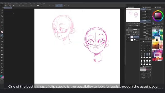This screenshot has width=165, height=93.
Task: Toggle Snap to Grid in command bar
Action: coord(64,5)
